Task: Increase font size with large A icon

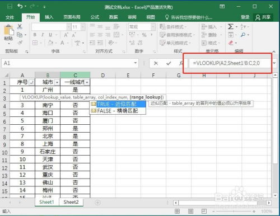Action: pyautogui.click(x=66, y=35)
